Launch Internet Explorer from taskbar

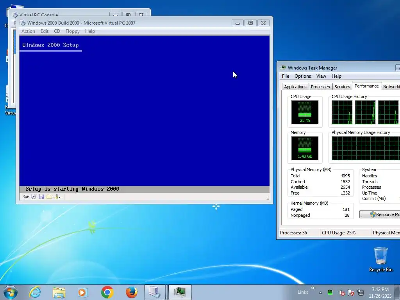click(35, 292)
